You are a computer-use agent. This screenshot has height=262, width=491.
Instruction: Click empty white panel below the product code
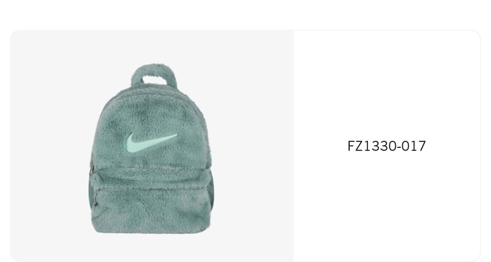pos(387,206)
